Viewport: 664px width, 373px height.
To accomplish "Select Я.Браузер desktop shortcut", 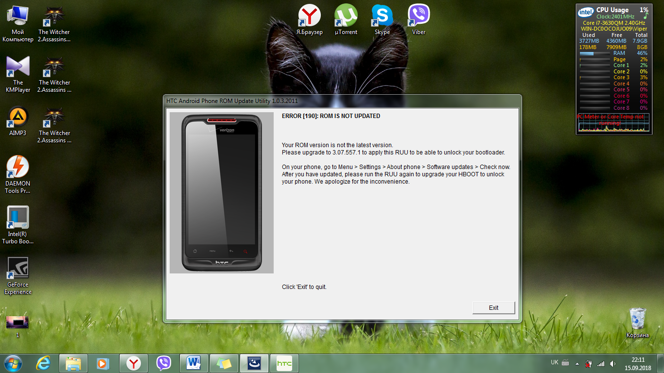I will pos(310,20).
